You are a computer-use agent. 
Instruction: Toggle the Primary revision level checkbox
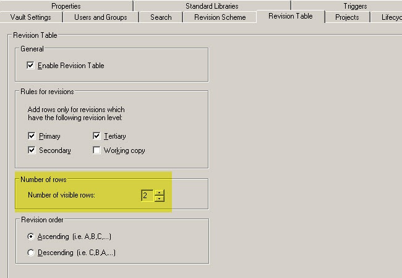(32, 136)
